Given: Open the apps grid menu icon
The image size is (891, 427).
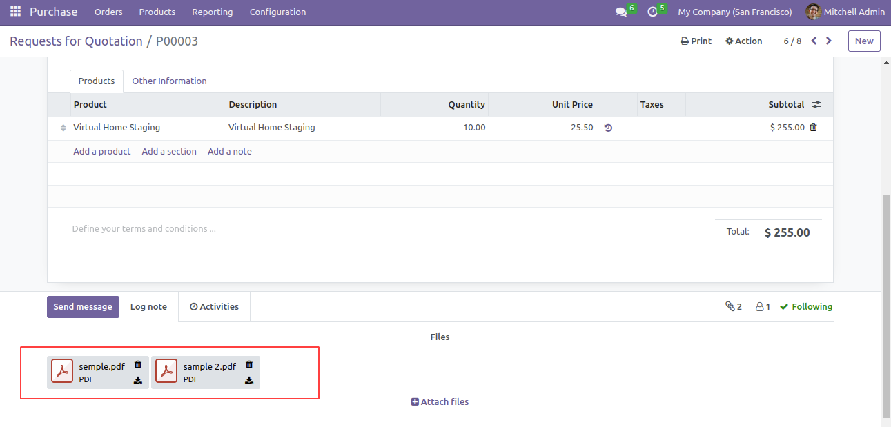Looking at the screenshot, I should [15, 12].
